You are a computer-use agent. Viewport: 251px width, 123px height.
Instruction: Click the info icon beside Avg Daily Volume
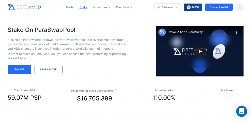click(116, 91)
